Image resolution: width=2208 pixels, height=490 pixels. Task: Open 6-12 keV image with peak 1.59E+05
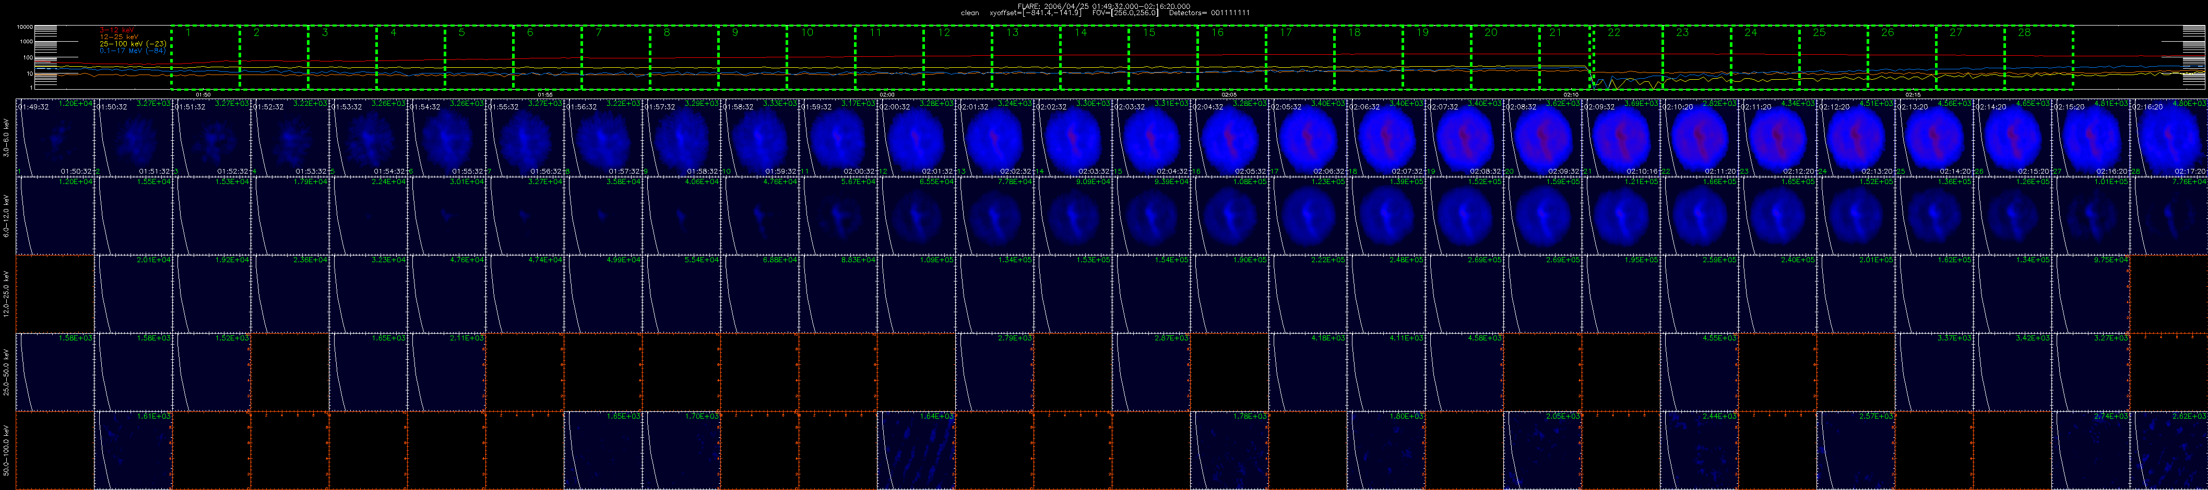pyautogui.click(x=1543, y=216)
